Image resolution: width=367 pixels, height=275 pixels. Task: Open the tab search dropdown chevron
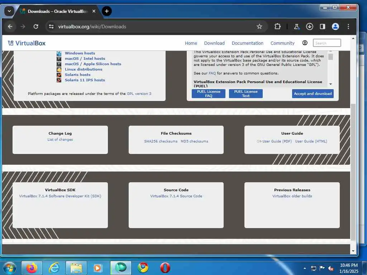point(9,11)
